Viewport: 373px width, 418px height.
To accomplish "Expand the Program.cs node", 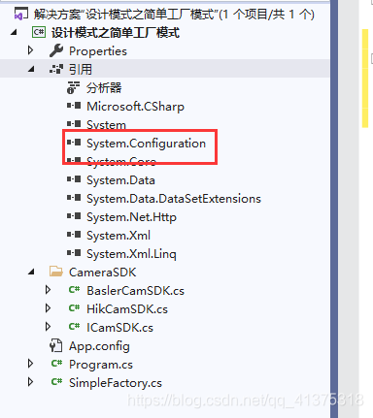I will (x=31, y=364).
